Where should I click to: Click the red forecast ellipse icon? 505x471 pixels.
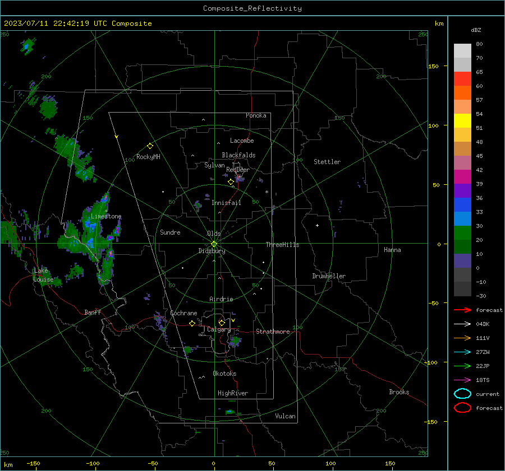(462, 408)
